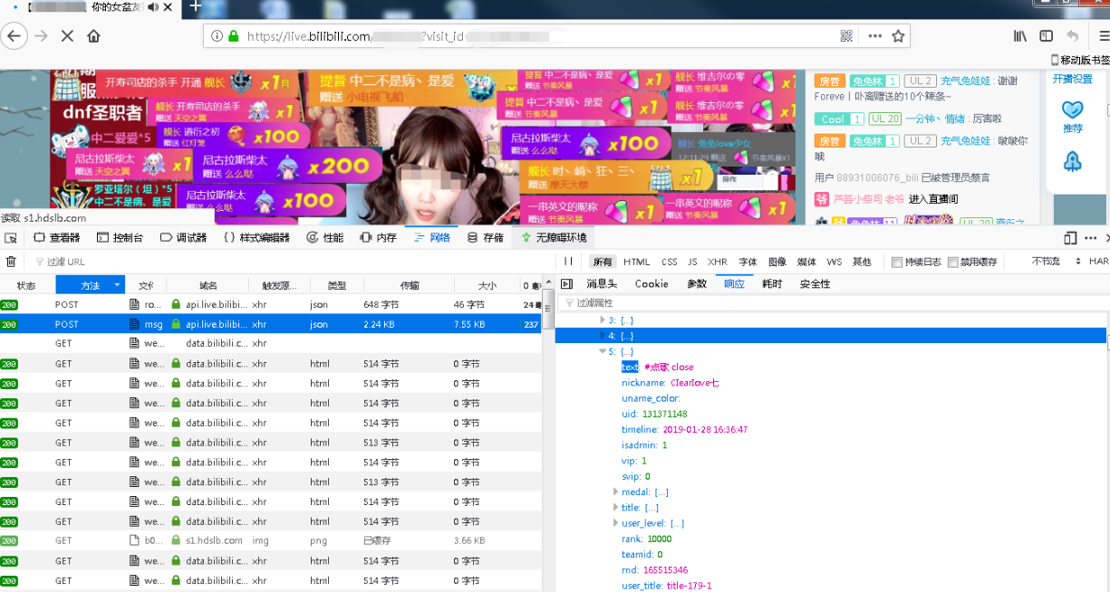Screen dimensions: 1110x592
Task: Stop the page from loading
Action: click(67, 36)
